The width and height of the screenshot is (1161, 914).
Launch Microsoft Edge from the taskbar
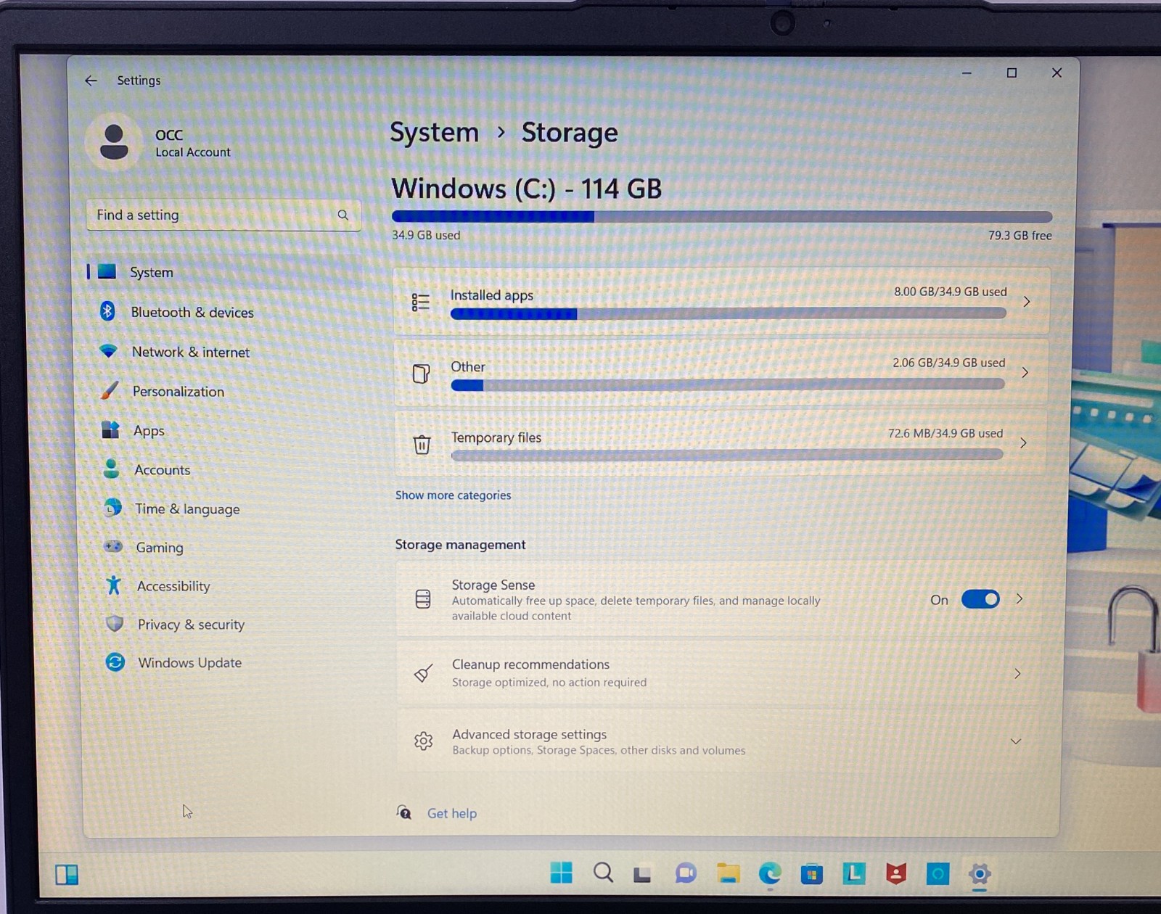(770, 873)
